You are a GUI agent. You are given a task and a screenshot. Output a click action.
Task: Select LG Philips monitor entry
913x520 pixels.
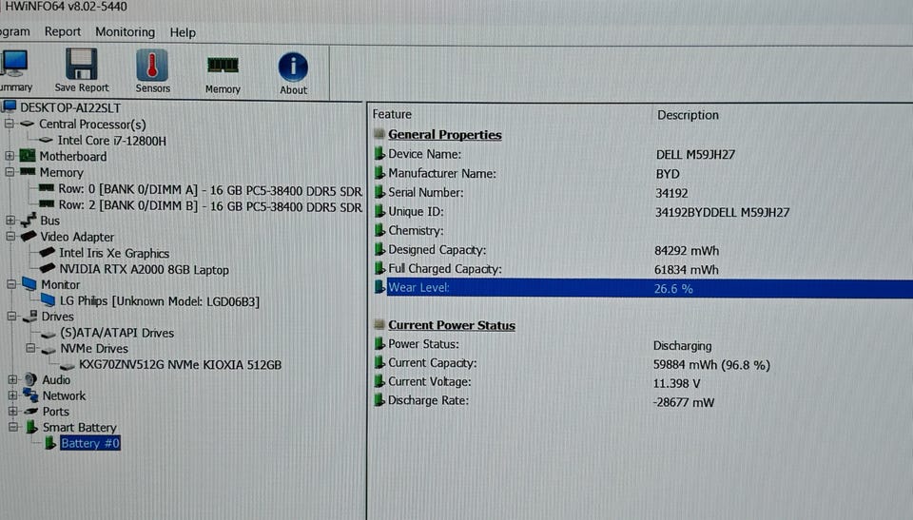(160, 301)
